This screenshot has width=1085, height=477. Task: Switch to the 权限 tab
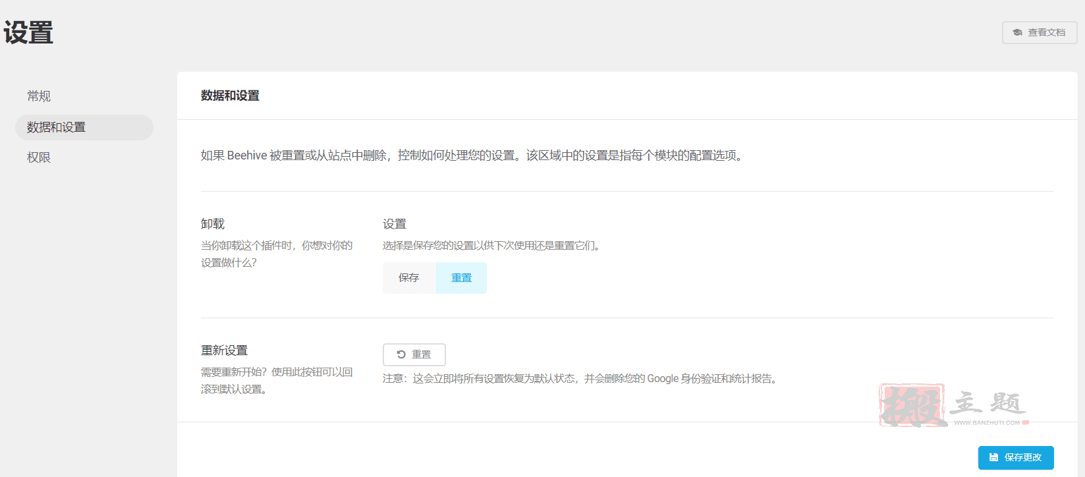coord(39,157)
